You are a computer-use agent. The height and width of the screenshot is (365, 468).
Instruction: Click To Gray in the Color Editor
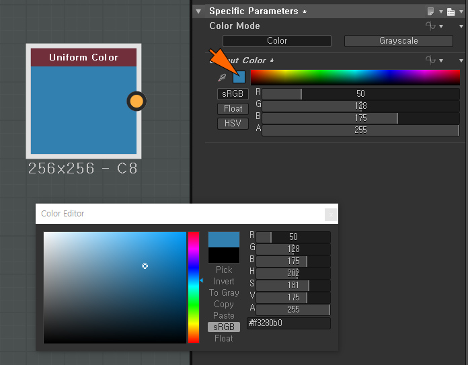[224, 292]
